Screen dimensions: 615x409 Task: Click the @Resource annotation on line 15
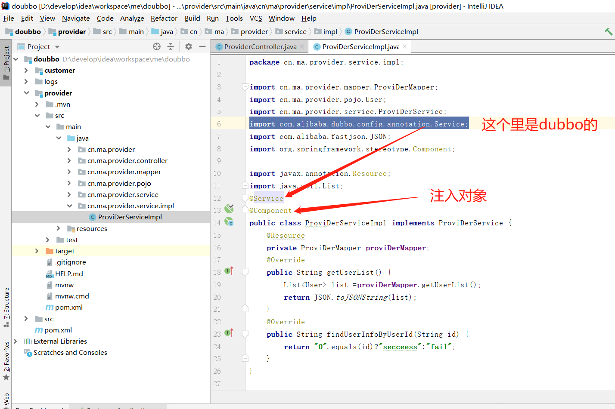point(286,235)
